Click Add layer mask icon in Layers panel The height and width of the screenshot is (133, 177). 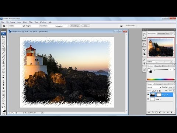click(x=156, y=112)
